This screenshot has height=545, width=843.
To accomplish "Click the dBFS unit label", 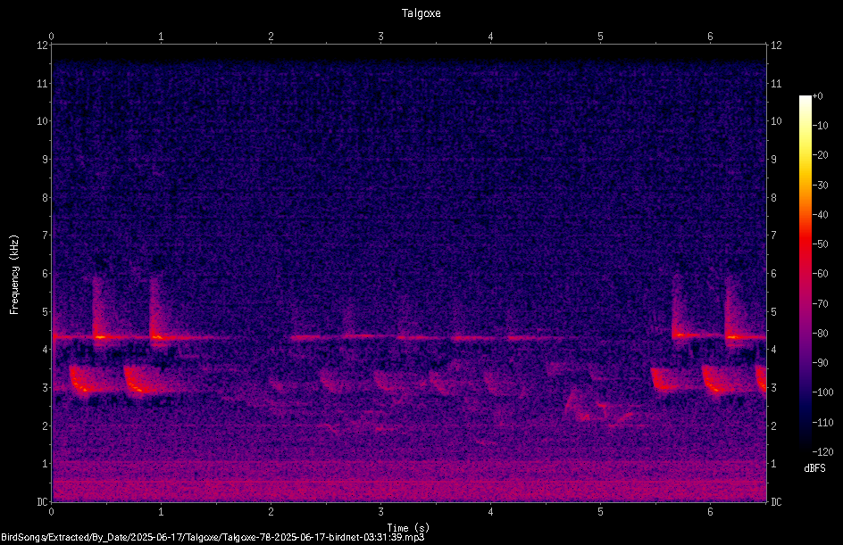I will coord(814,468).
